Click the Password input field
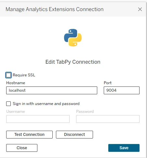Screen dimensions: 147x158 point(108,119)
